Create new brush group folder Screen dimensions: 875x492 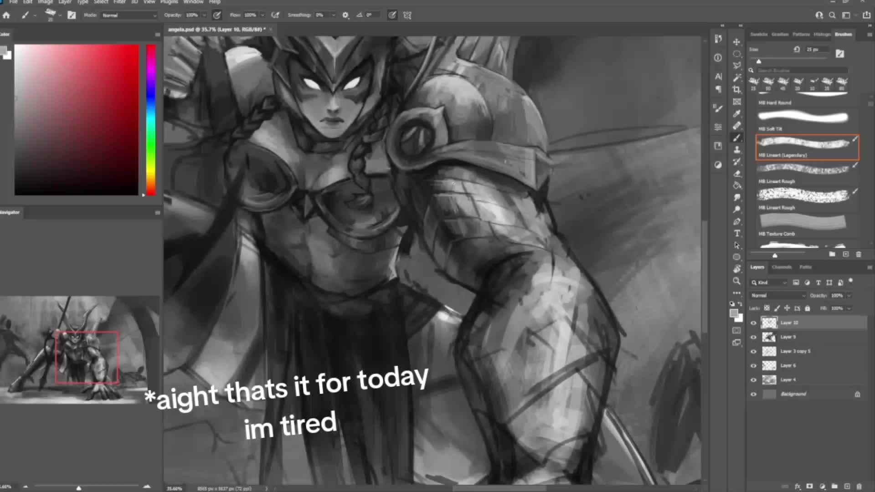coord(832,254)
